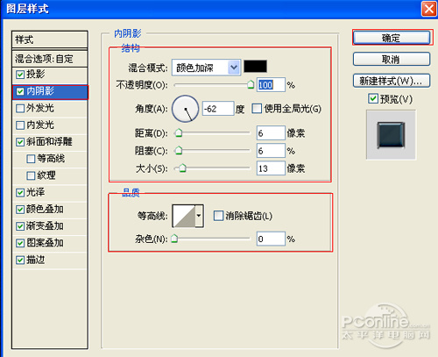
Task: Click the 阻塞 choke value field
Action: pyautogui.click(x=271, y=151)
